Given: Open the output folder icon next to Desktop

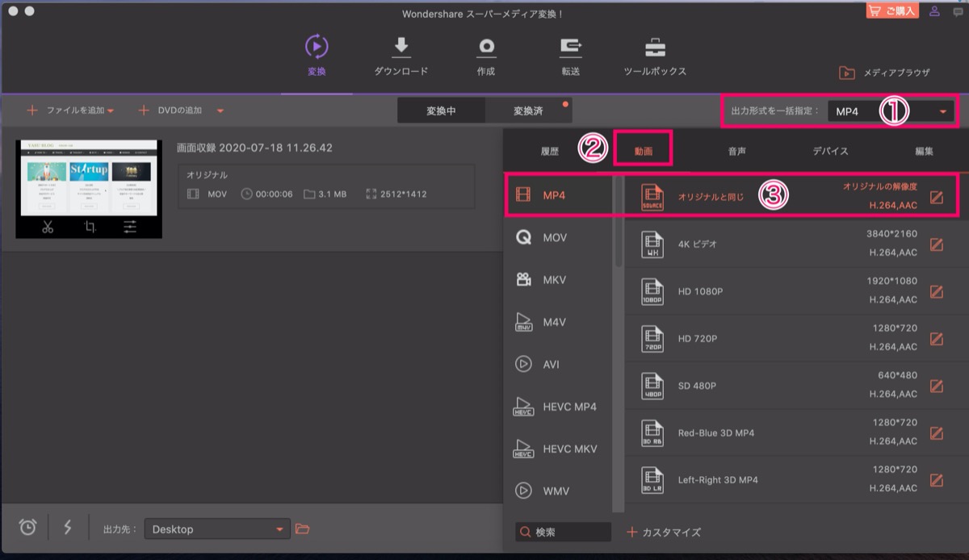Looking at the screenshot, I should click(x=303, y=529).
